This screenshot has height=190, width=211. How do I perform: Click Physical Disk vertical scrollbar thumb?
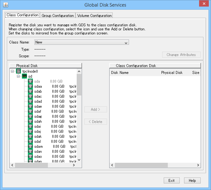pyautogui.click(x=79, y=85)
